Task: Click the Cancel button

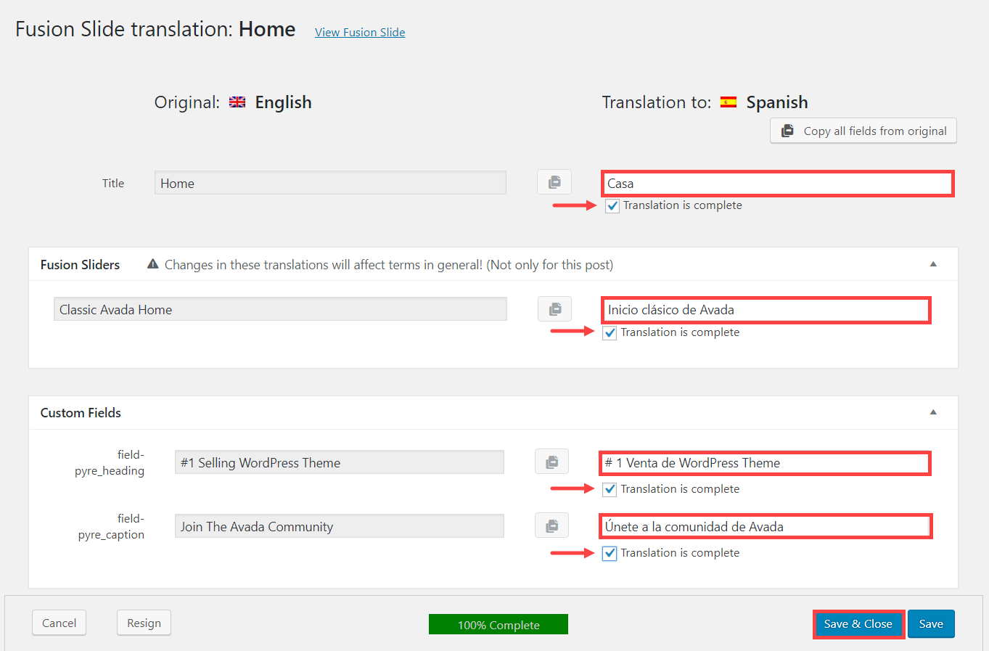Action: tap(59, 623)
